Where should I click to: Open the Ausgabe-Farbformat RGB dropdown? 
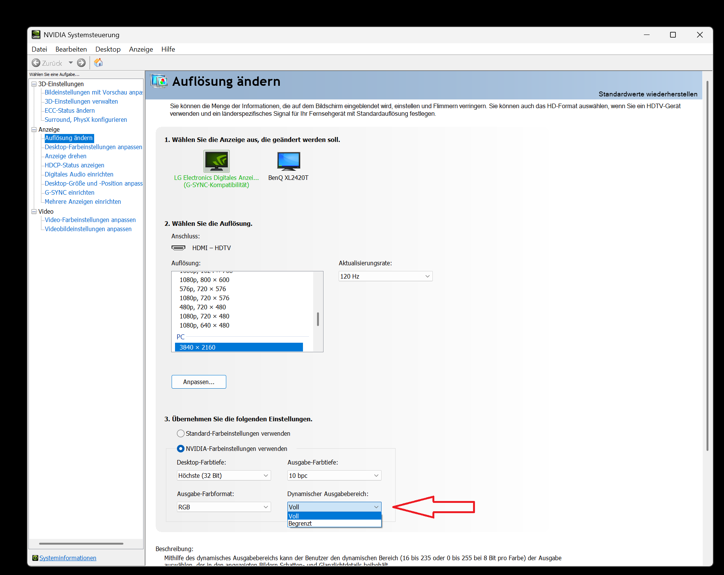coord(224,507)
